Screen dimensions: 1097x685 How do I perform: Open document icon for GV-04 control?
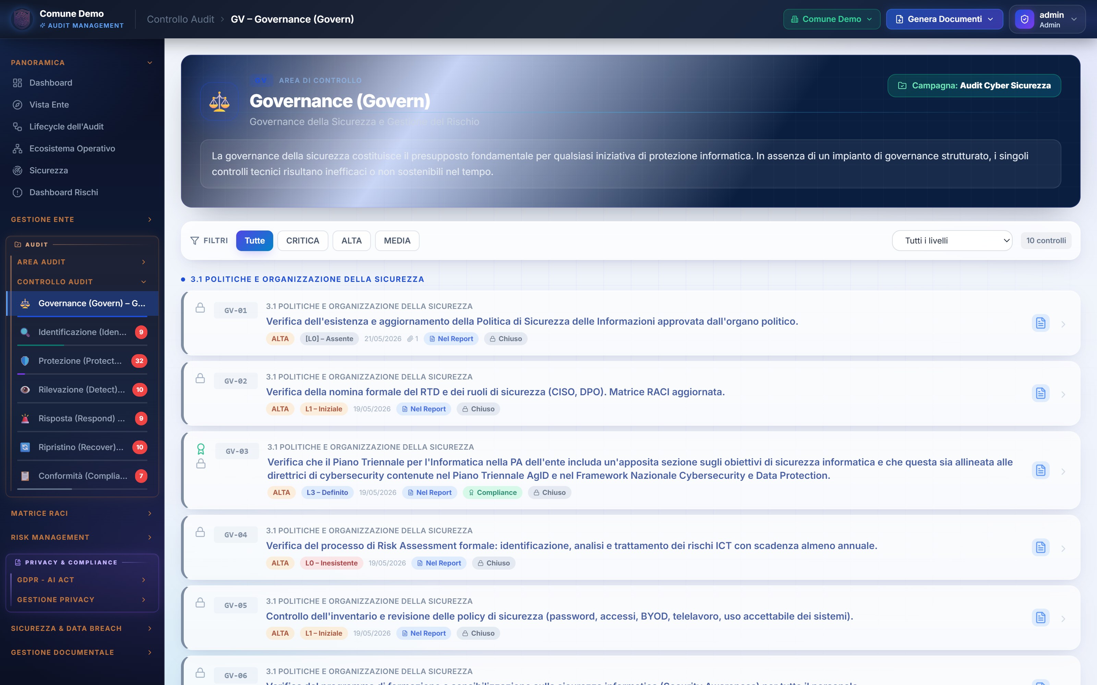(1041, 547)
